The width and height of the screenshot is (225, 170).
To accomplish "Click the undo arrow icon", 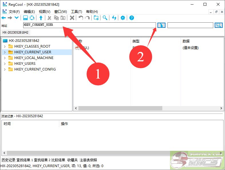I will pos(81,18).
